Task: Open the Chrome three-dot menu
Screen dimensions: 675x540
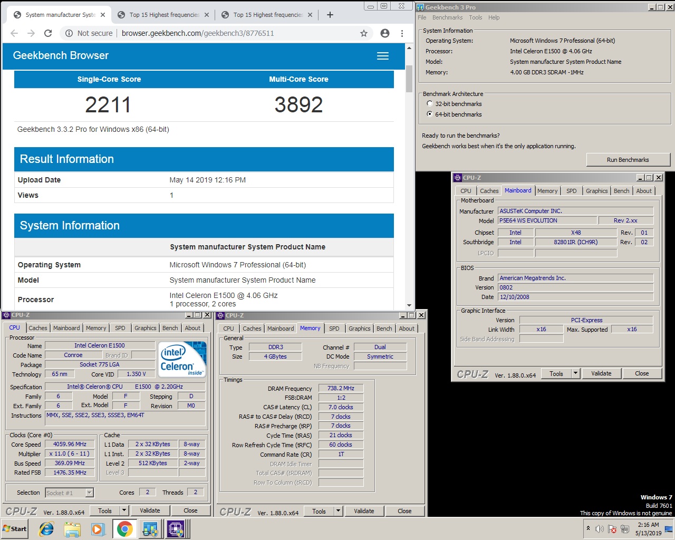Action: (402, 33)
